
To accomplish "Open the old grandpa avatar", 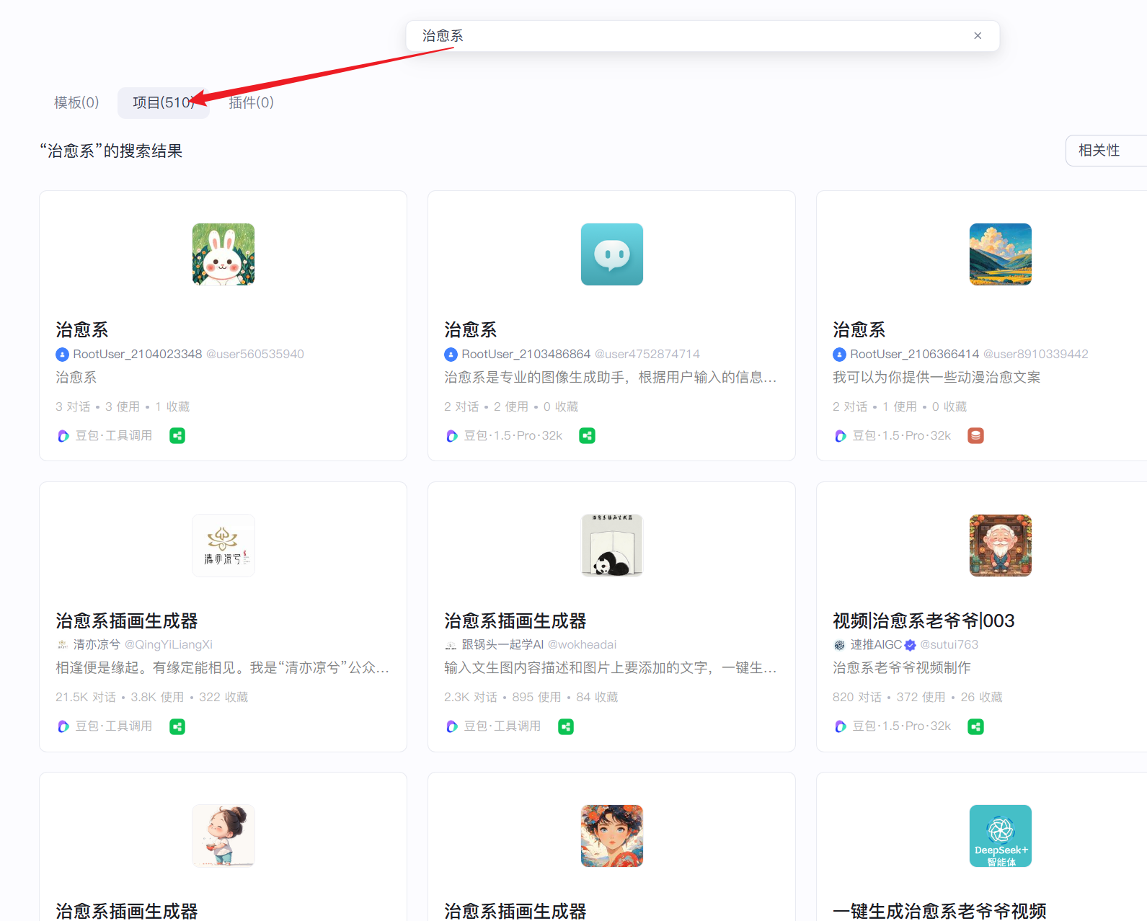I will point(1001,546).
